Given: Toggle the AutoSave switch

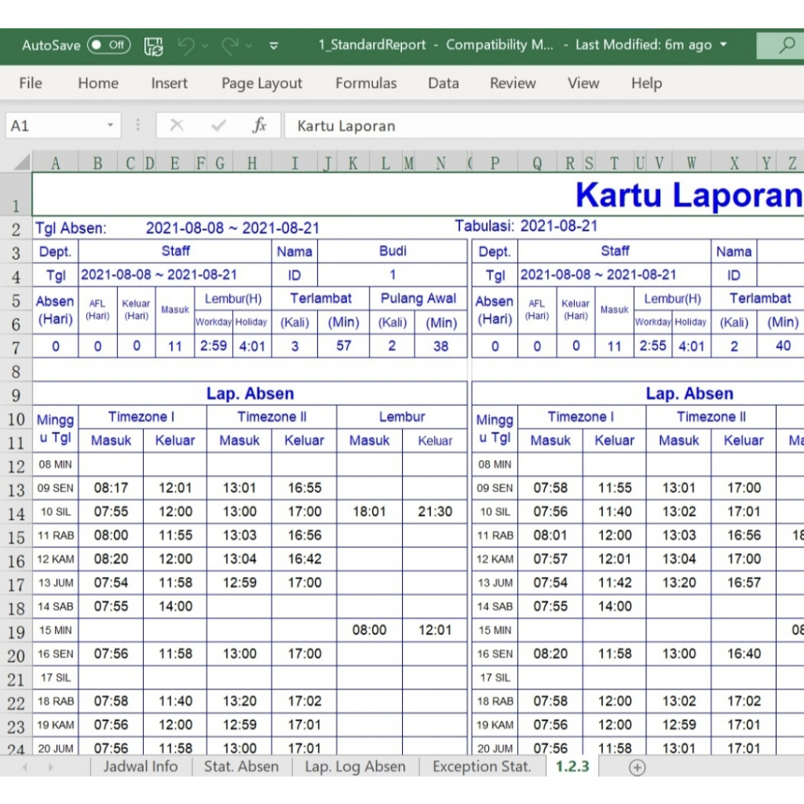Looking at the screenshot, I should click(x=108, y=45).
